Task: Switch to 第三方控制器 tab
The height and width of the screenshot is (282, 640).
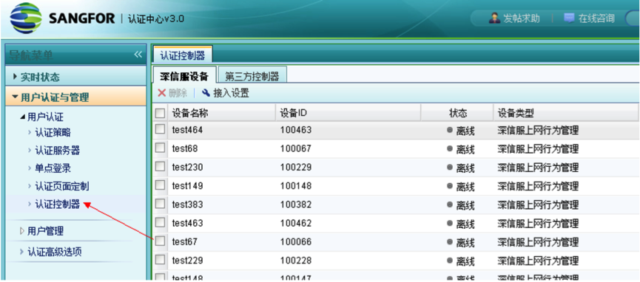Action: tap(252, 76)
